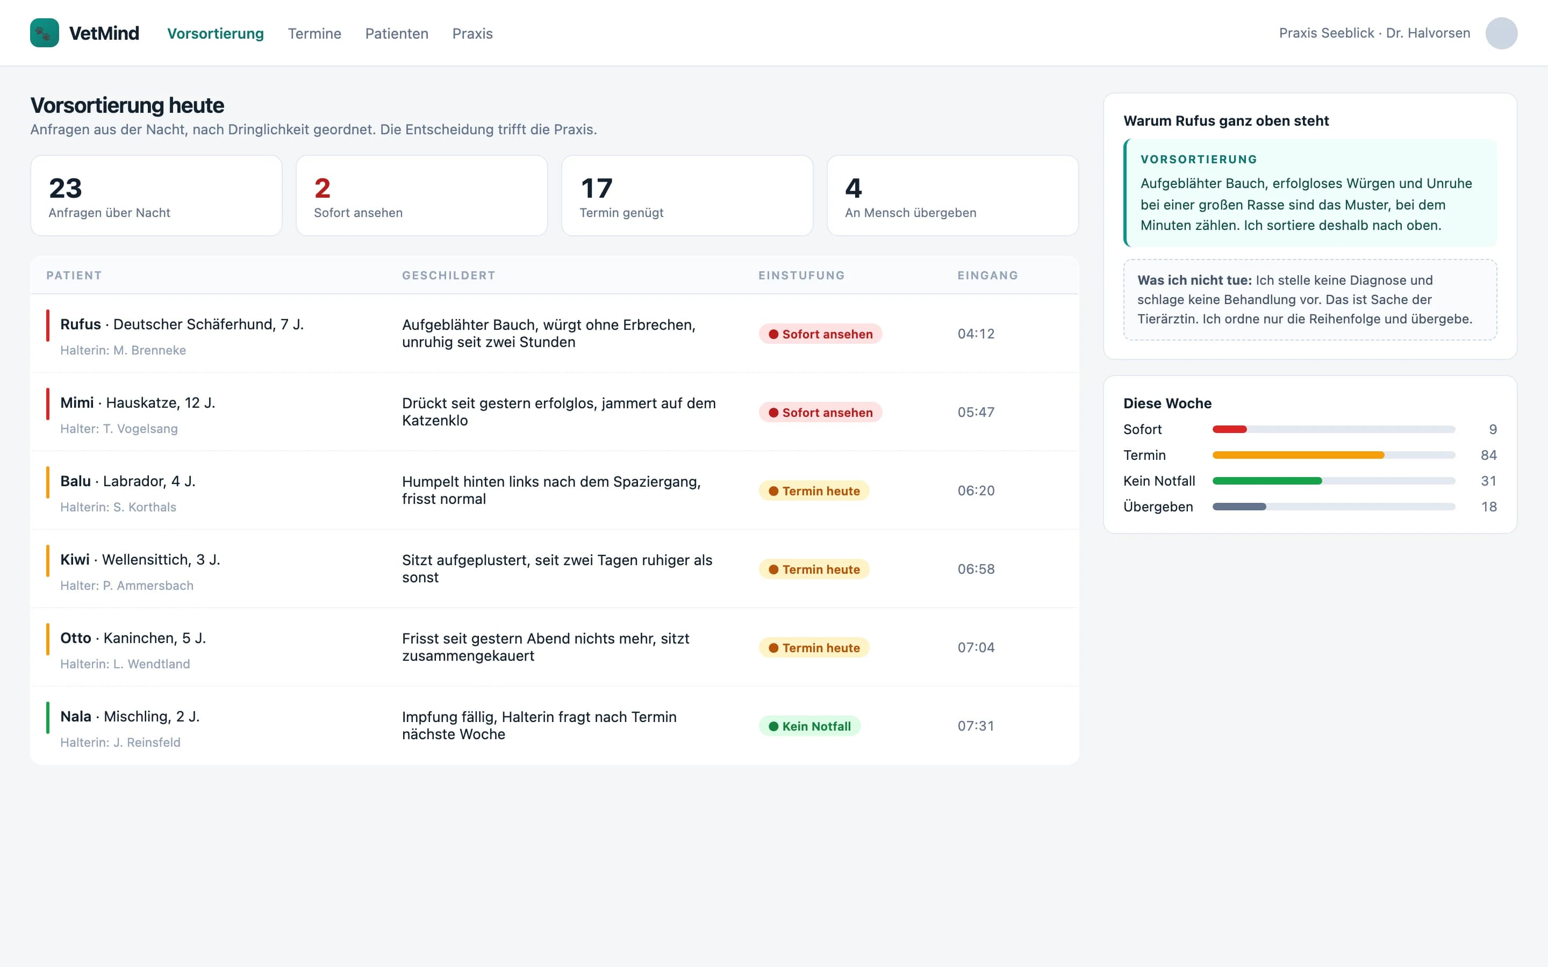This screenshot has height=967, width=1548.
Task: Click Praxis Seeblick · Dr. Halvorsen label
Action: click(1374, 33)
